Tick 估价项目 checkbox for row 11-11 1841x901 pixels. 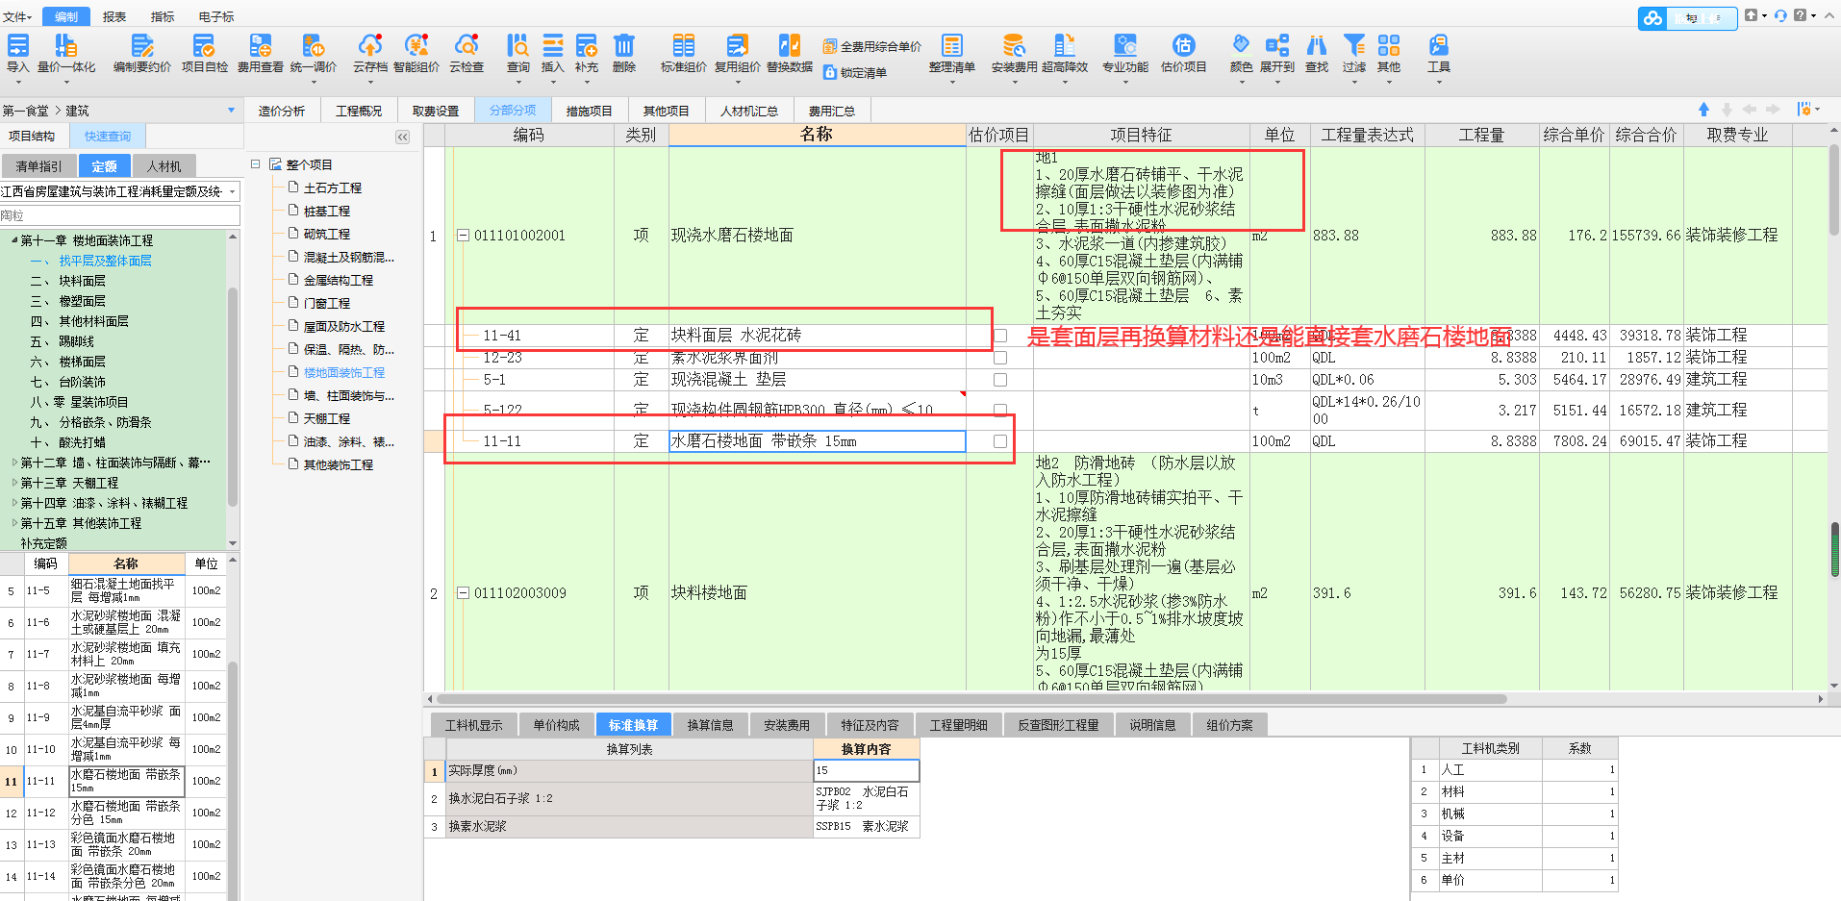pyautogui.click(x=1000, y=441)
